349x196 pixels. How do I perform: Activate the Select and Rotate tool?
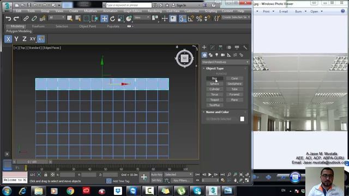tap(112, 19)
